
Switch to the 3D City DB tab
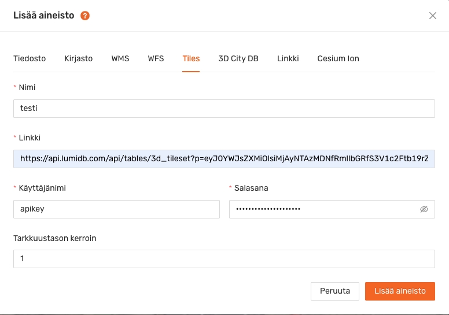pyautogui.click(x=238, y=58)
